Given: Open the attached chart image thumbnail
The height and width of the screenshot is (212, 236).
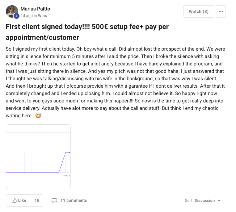Looking at the screenshot, I should coord(38,156).
